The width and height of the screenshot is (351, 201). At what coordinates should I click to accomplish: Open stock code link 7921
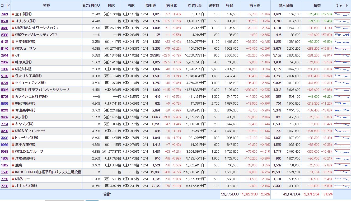4,14
